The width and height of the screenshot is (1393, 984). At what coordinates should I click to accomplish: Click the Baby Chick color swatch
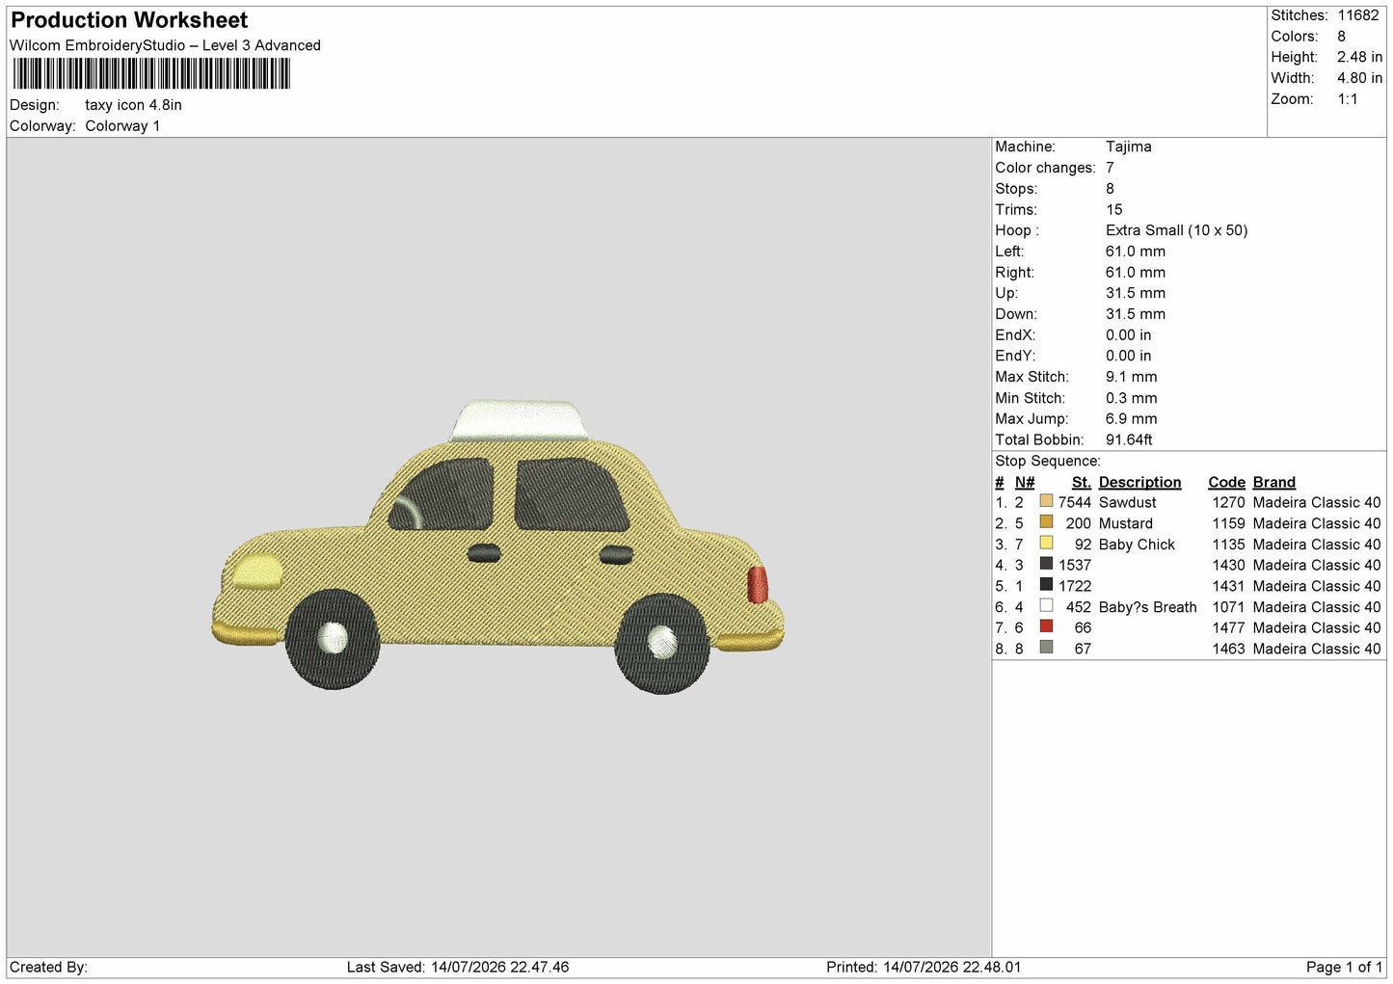[x=1046, y=544]
